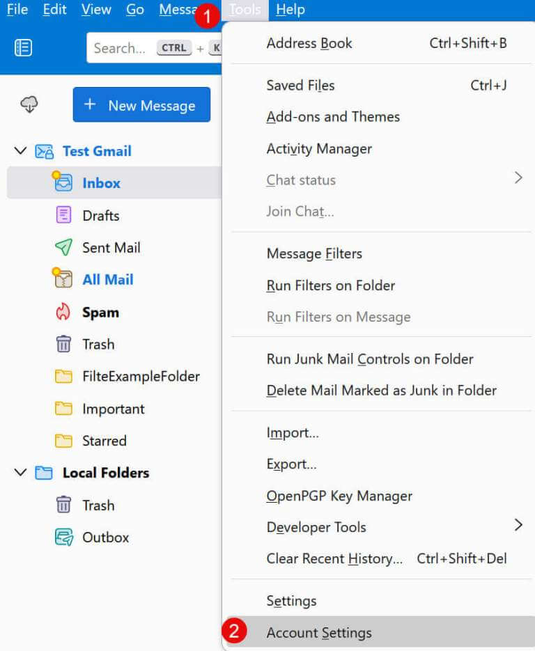Viewport: 535px width, 651px height.
Task: Open the Local Folders Outbox icon
Action: [x=64, y=538]
